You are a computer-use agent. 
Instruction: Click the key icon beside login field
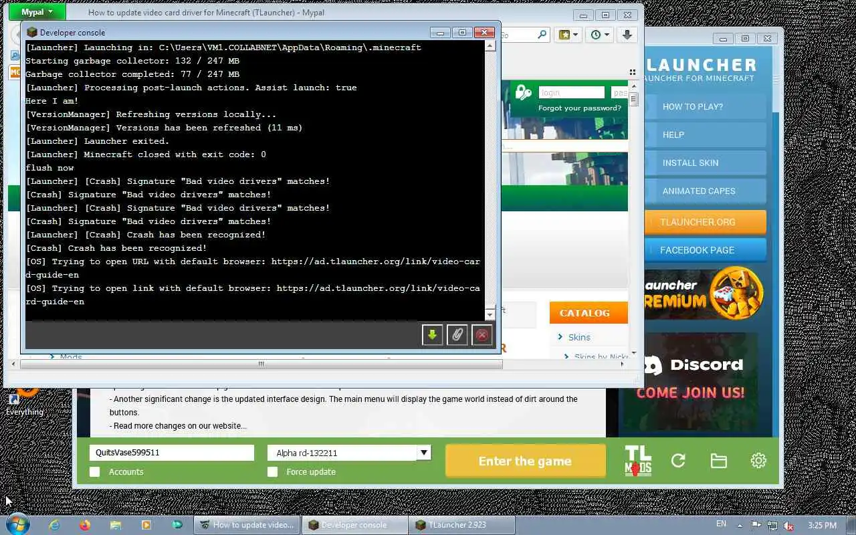pos(524,93)
